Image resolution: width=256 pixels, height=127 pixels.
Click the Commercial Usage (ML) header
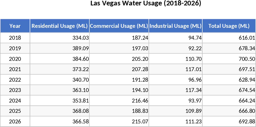pos(119,26)
